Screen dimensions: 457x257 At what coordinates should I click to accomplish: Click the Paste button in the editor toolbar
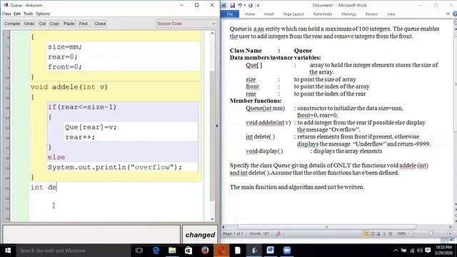tap(69, 24)
